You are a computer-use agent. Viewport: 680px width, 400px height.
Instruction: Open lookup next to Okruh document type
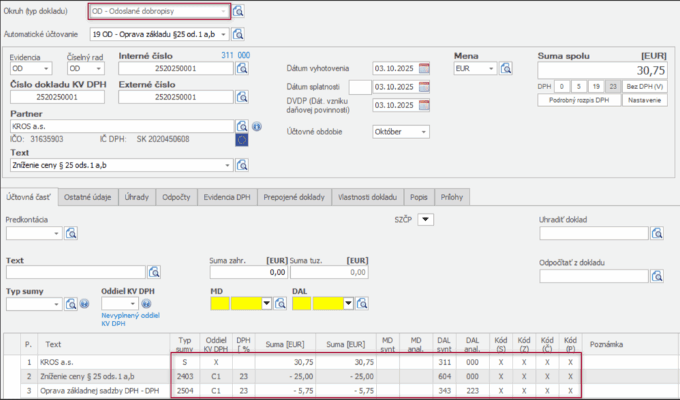[238, 11]
